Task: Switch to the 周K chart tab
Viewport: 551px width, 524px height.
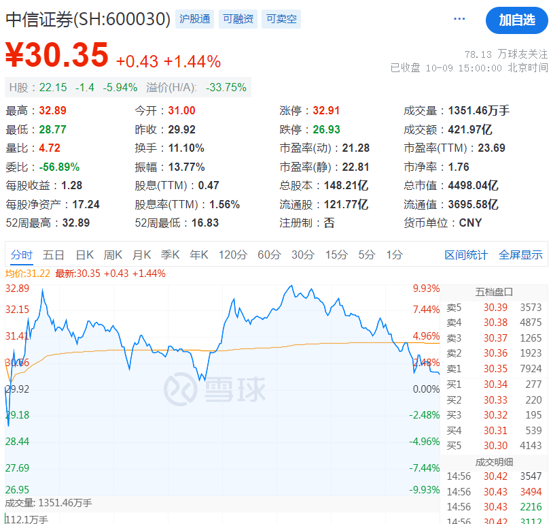Action: click(113, 255)
